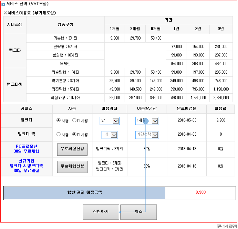
Task: Click the 퀵슬림형 : 1계좌 row label
Action: coord(65,72)
